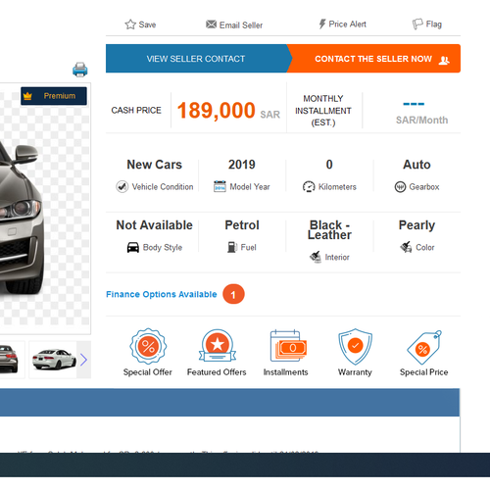The height and width of the screenshot is (490, 490).
Task: Advance thumbnails with the right chevron
Action: point(83,360)
